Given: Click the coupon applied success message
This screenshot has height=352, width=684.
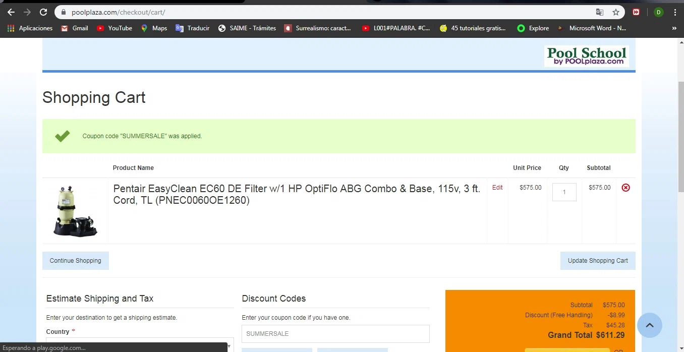Looking at the screenshot, I should click(142, 136).
